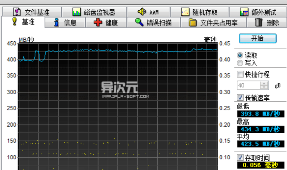
Task: Click the 磁盘监视器 bar chart icon
Action: point(76,12)
